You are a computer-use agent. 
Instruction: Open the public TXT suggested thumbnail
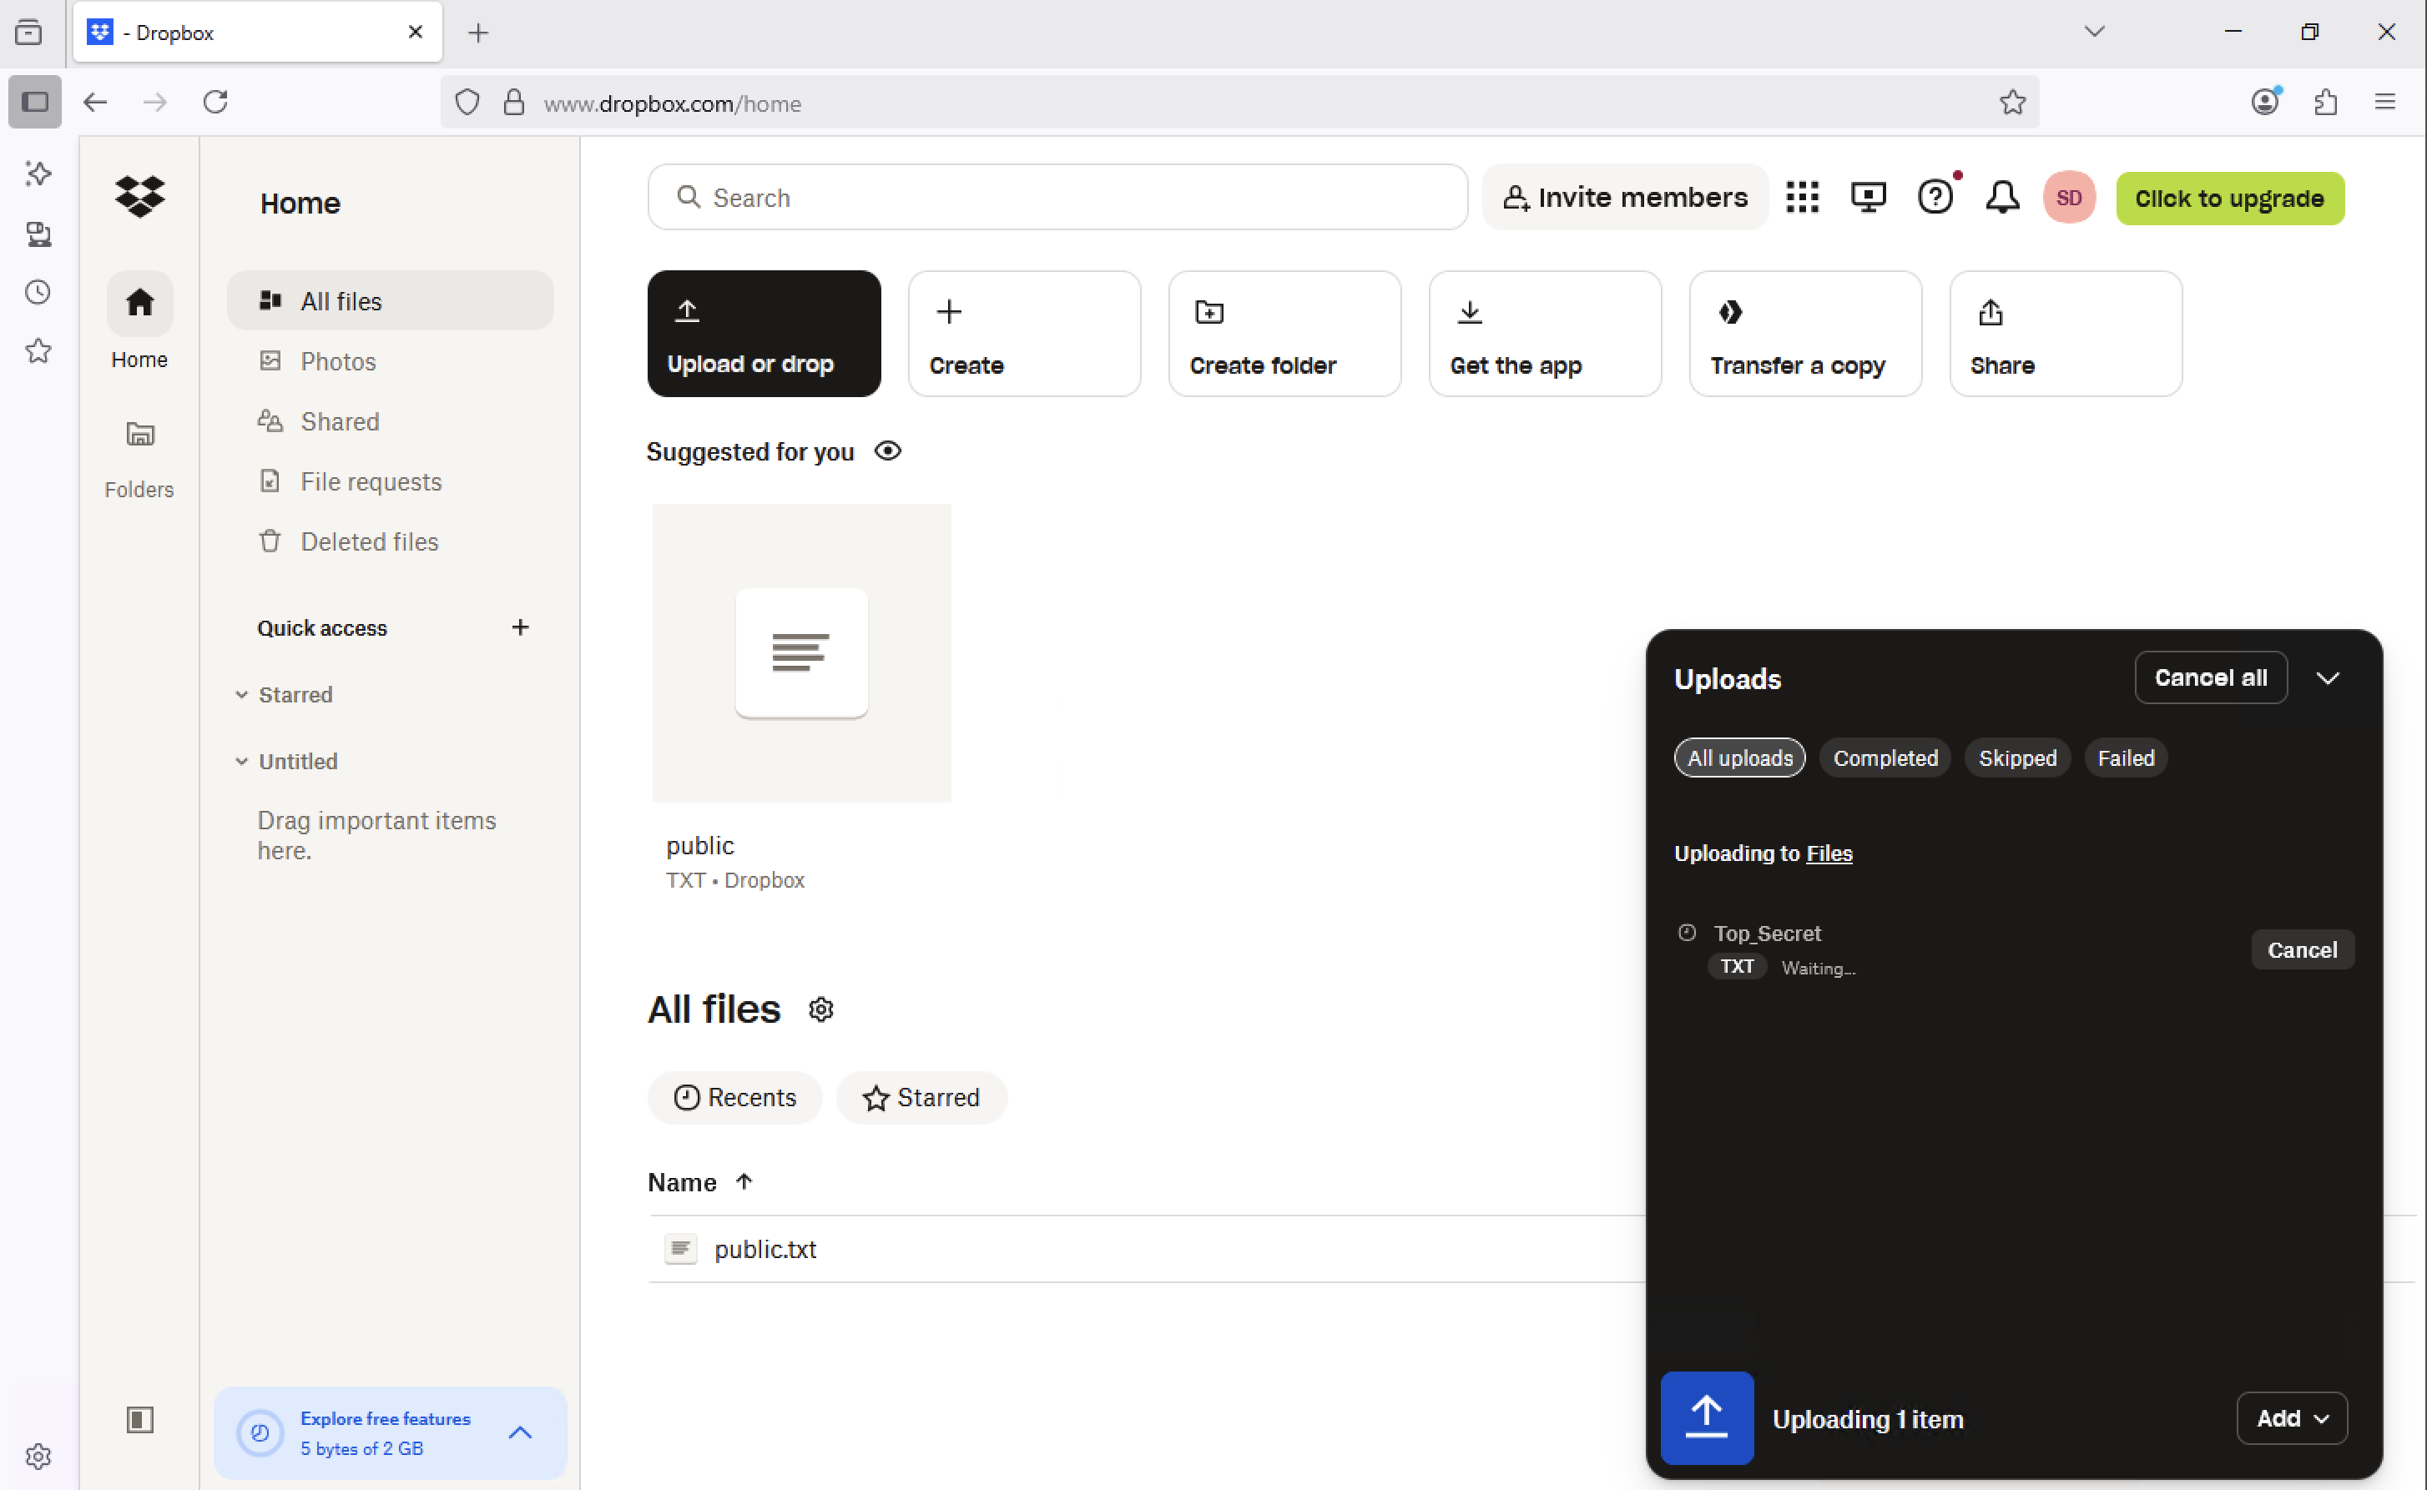(801, 653)
